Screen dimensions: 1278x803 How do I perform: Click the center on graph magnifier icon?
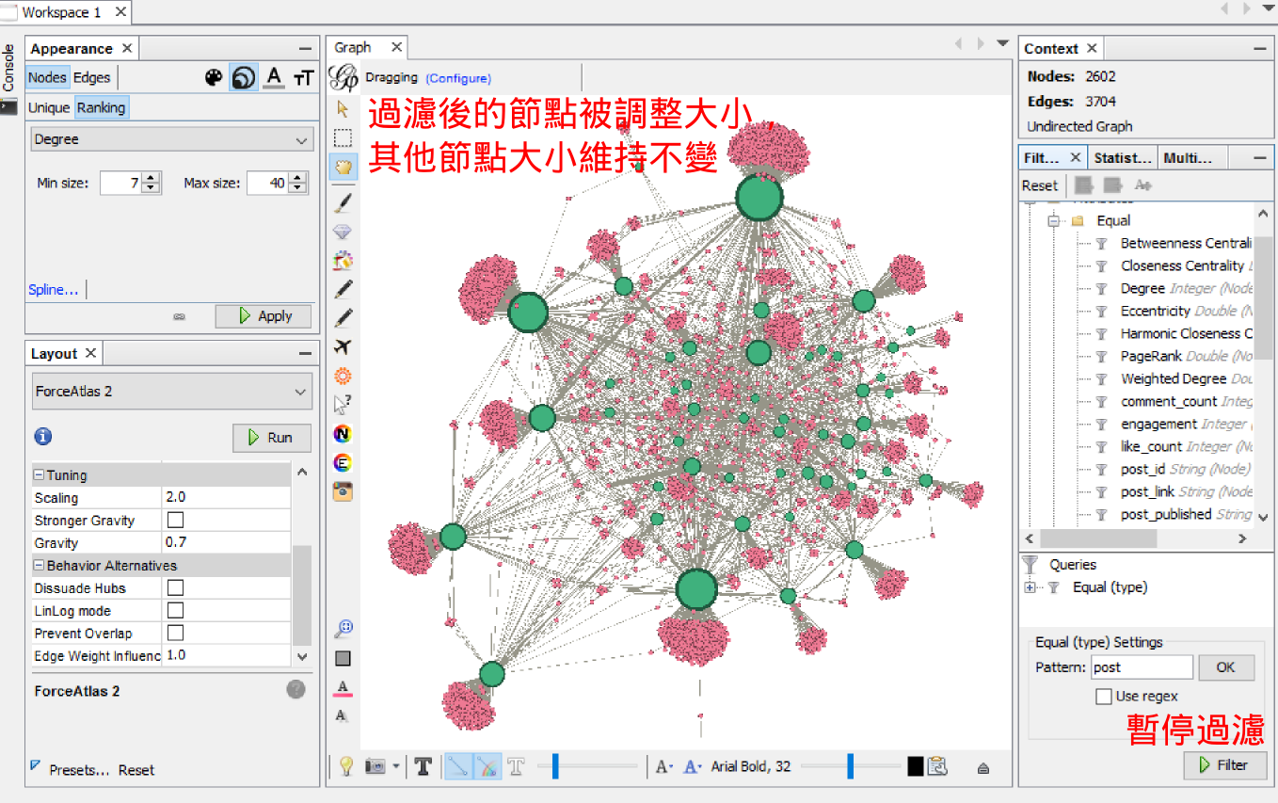[343, 629]
